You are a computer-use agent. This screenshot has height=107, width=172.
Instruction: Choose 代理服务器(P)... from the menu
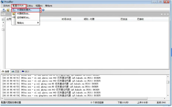(26, 10)
